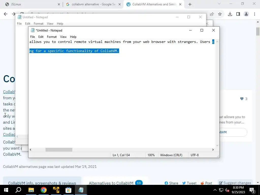Open Chrome profile avatar
Viewport: 260px width, 195px height.
(x=246, y=14)
